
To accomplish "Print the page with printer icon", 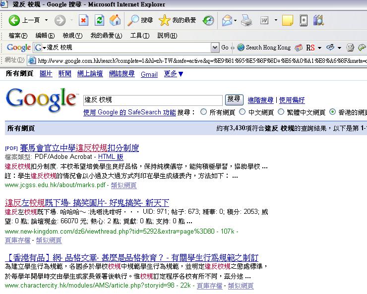I will click(x=246, y=20).
